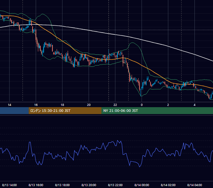Click hour label 4 on price chart axis
The width and height of the screenshot is (213, 188).
pyautogui.click(x=195, y=105)
